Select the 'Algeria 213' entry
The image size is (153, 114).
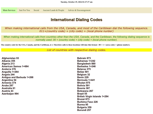tap(8, 64)
